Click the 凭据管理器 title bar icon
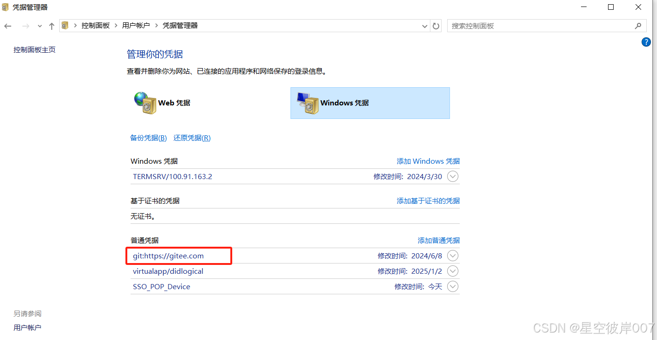Image resolution: width=657 pixels, height=340 pixels. (x=6, y=7)
